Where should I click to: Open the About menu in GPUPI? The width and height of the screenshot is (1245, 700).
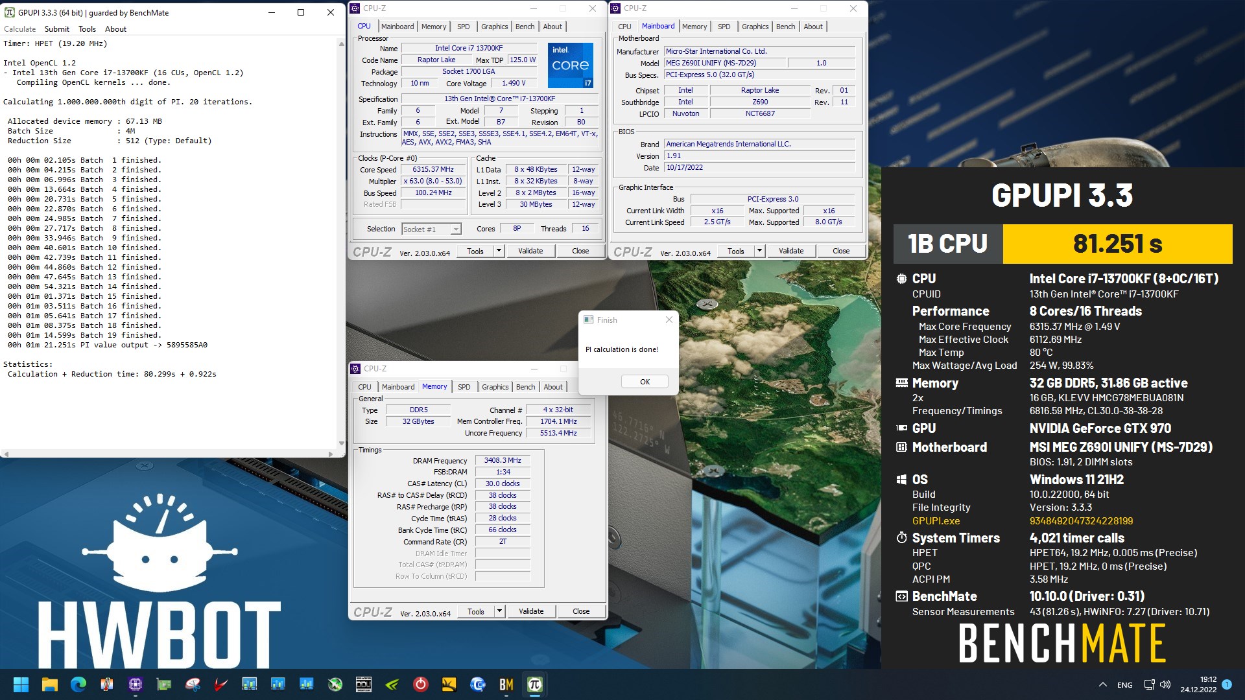click(x=116, y=29)
